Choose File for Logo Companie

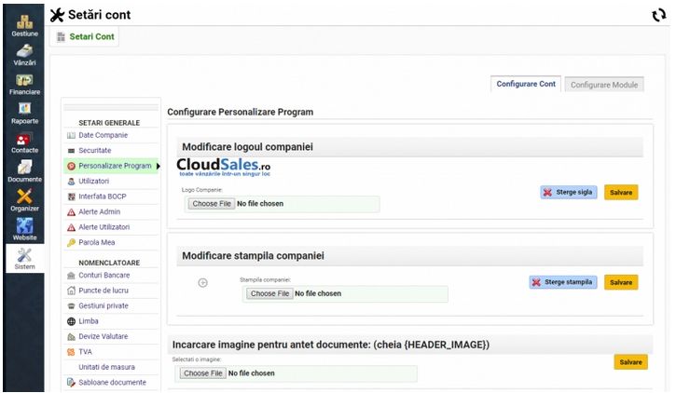click(x=211, y=204)
